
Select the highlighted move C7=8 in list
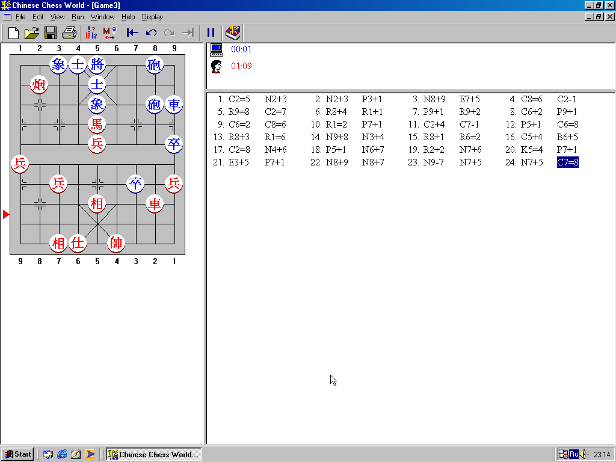(x=567, y=162)
